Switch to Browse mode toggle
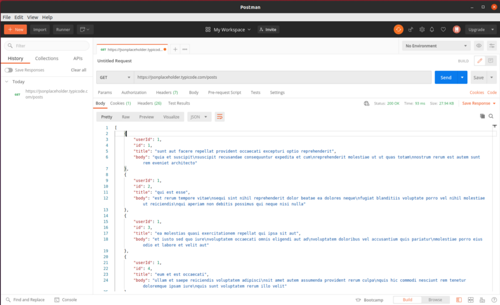500x305 pixels. [435, 300]
